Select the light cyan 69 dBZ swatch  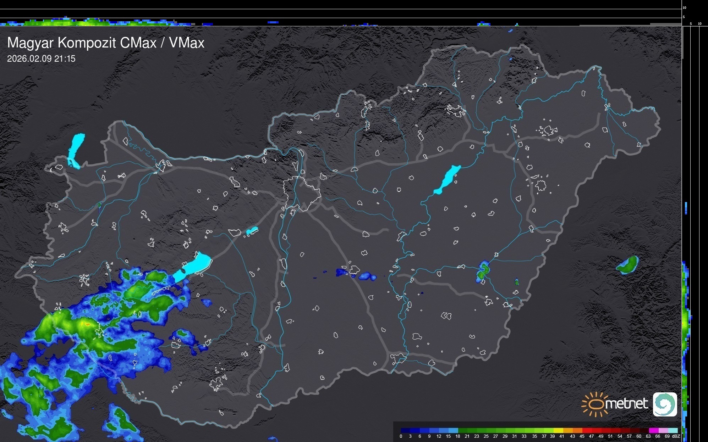pyautogui.click(x=673, y=430)
